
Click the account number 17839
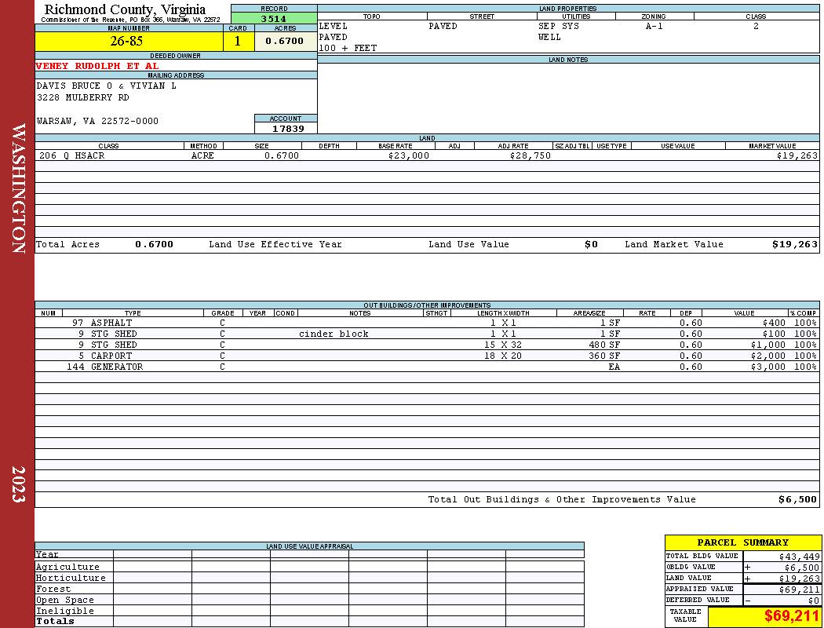pos(287,128)
